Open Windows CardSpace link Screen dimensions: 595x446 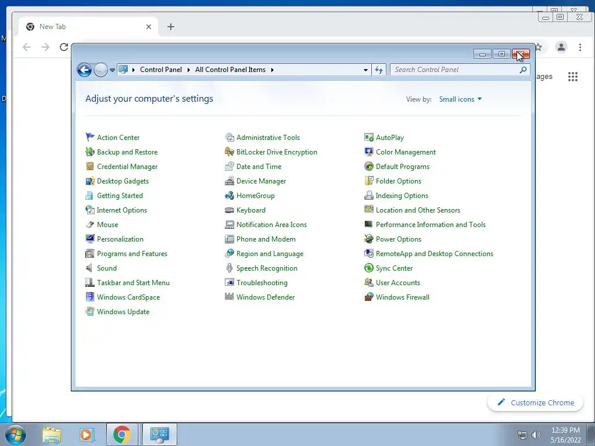[128, 297]
